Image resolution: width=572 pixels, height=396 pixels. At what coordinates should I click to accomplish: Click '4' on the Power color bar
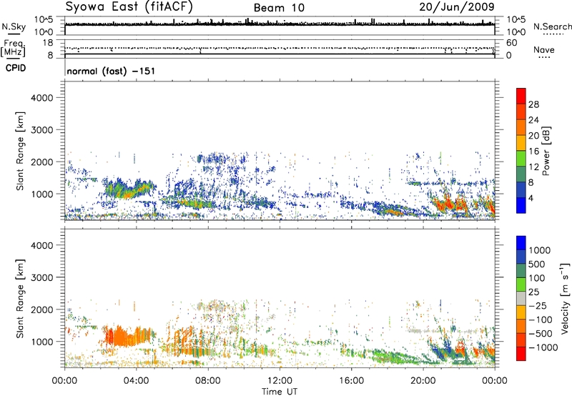pyautogui.click(x=531, y=199)
